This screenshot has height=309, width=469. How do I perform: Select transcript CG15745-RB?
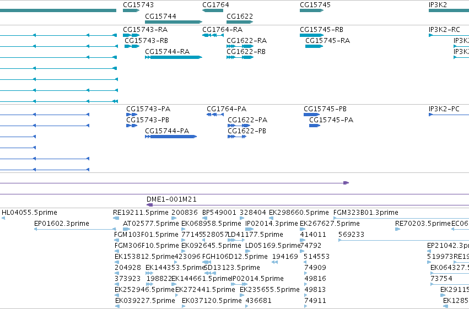pos(321,30)
